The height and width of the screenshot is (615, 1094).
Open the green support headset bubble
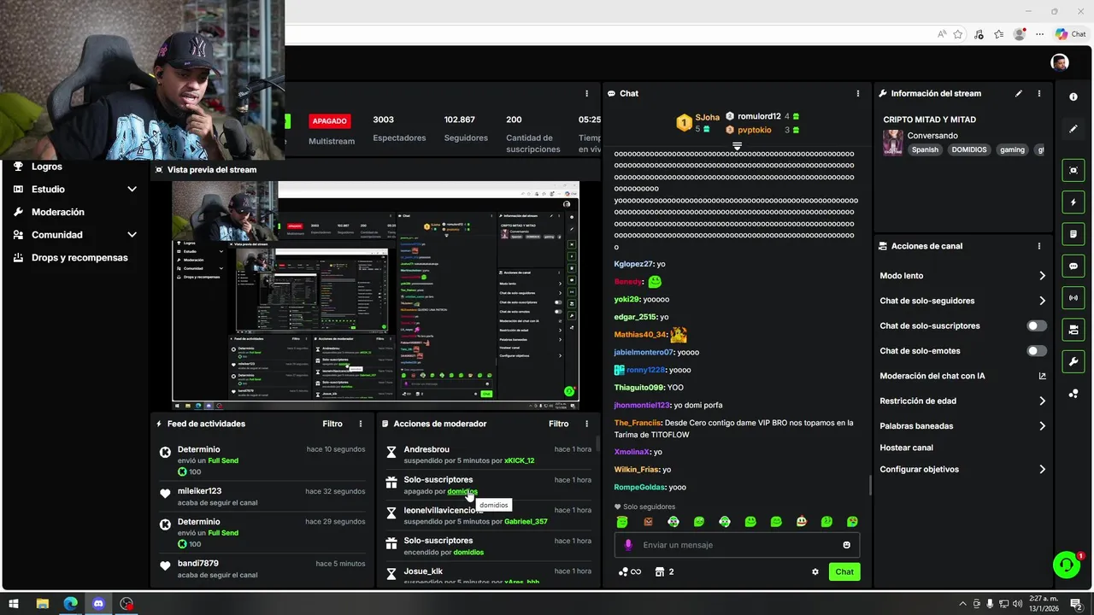1066,565
